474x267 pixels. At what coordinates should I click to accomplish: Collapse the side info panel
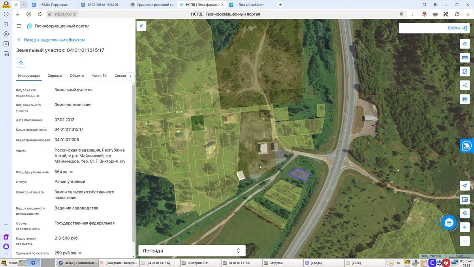point(141,26)
